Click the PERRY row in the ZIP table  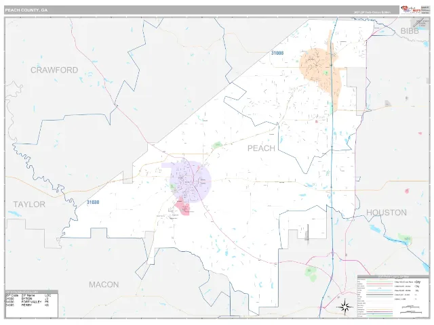[28, 305]
